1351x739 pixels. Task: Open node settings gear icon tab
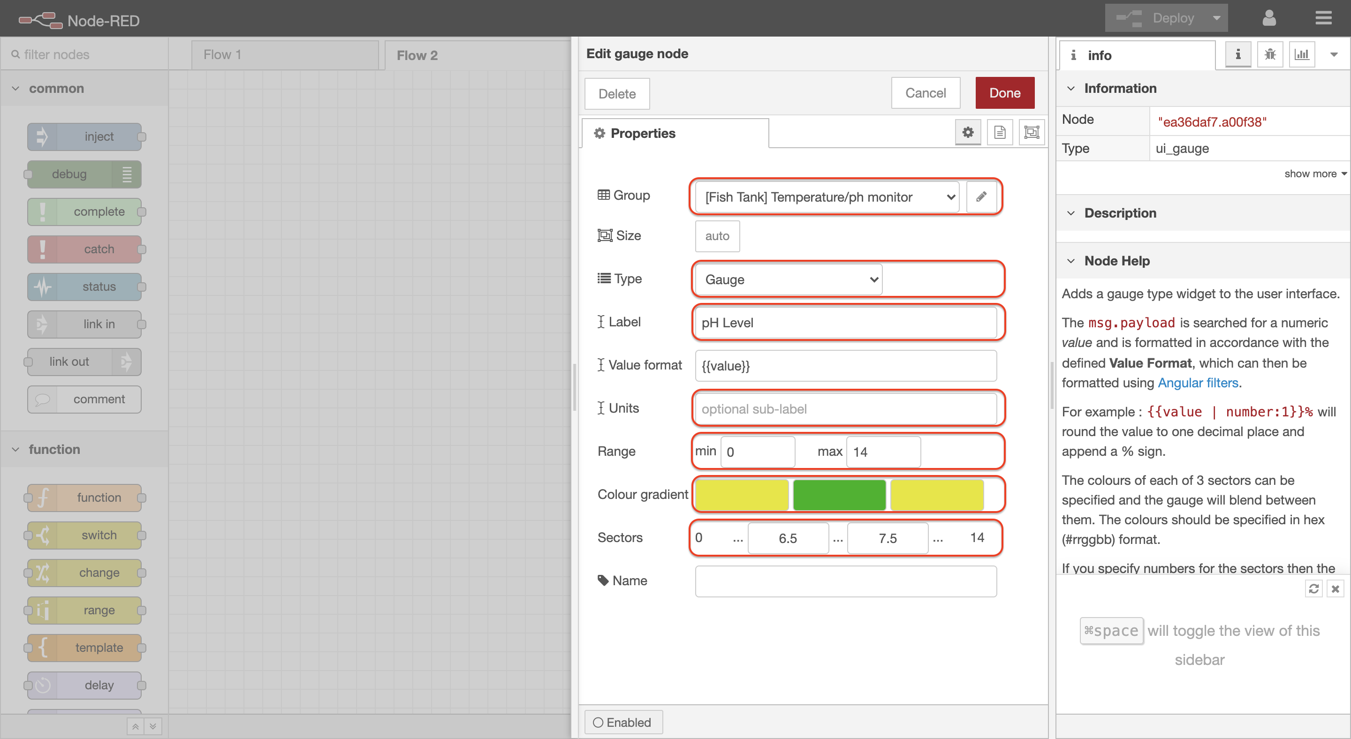click(x=968, y=132)
